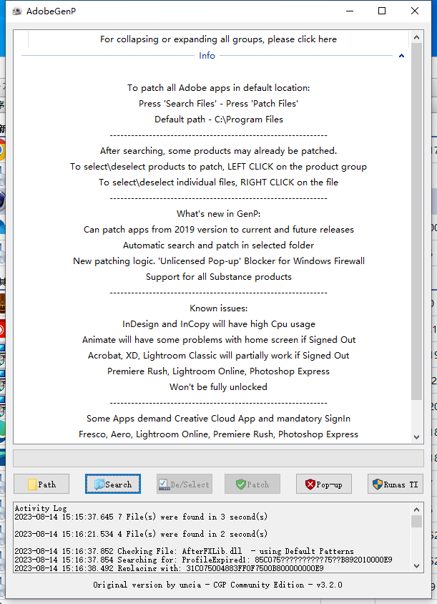
Task: Click the Activity Log scroll up arrow
Action: 416,509
